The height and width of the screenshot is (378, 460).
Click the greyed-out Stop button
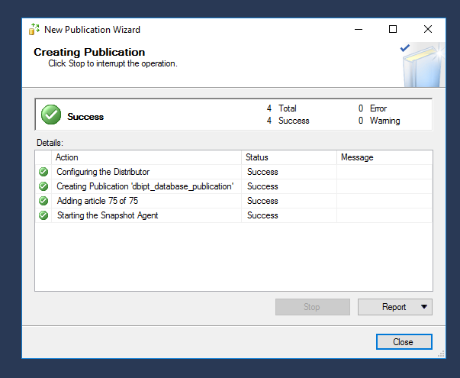tap(313, 307)
